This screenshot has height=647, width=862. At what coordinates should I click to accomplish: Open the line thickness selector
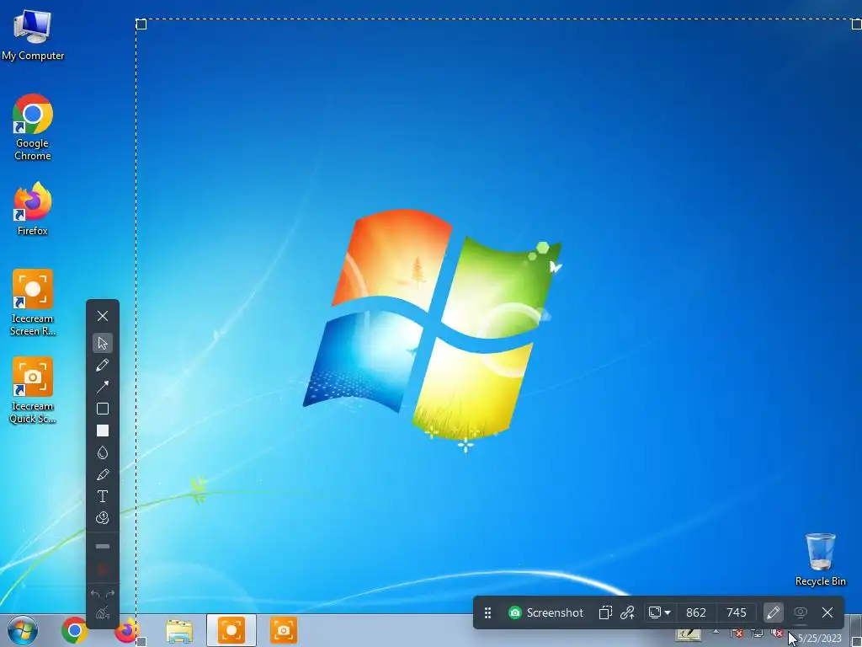click(102, 546)
